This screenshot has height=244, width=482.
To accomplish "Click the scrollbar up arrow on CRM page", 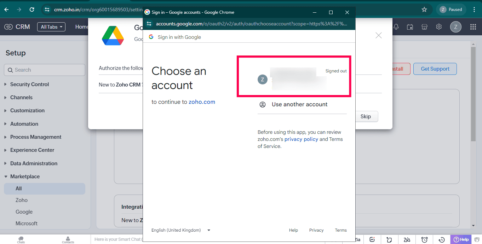I will (474, 44).
